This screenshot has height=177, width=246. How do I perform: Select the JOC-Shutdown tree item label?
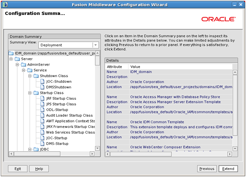coord(59,82)
